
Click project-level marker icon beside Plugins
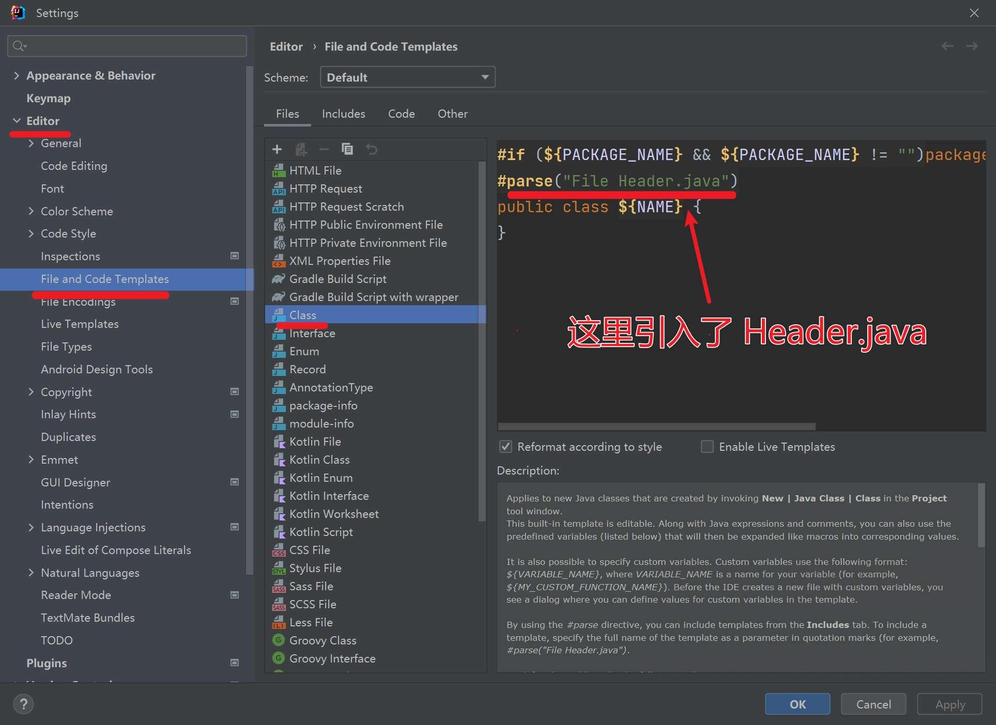point(235,663)
